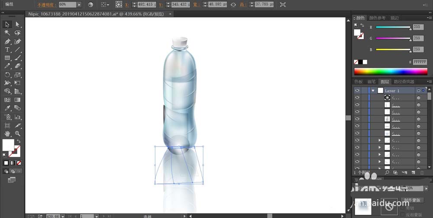Toggle the 反相蒙版 checkbox
This screenshot has width=433, height=218.
click(403, 215)
